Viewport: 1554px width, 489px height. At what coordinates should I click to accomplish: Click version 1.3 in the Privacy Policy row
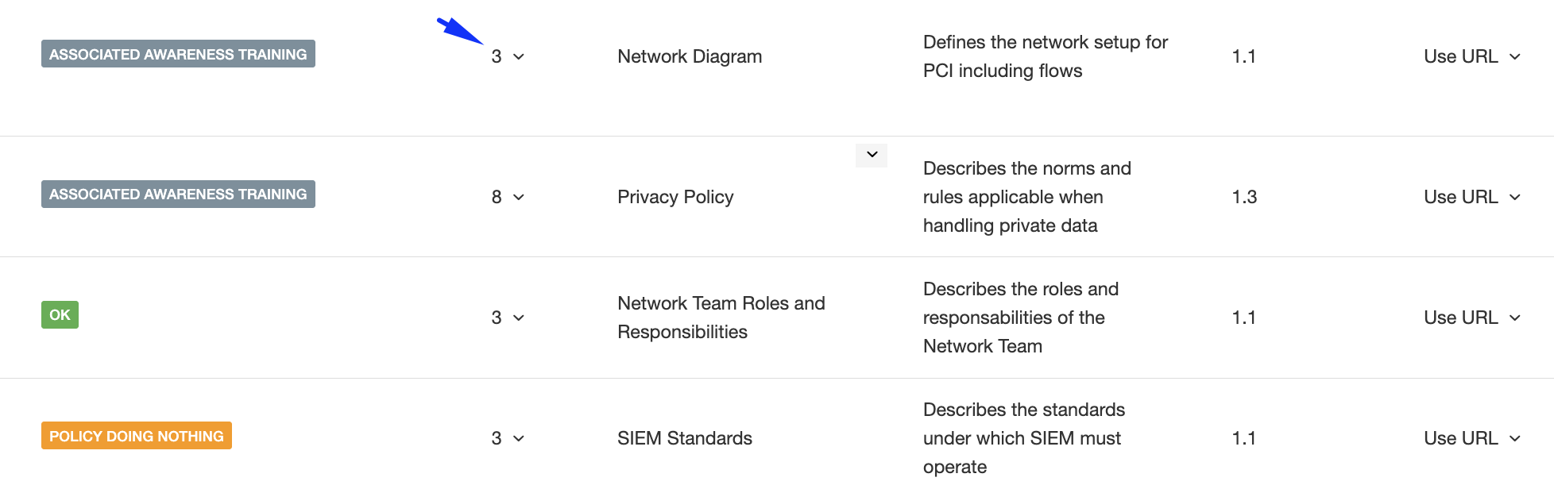(x=1244, y=197)
